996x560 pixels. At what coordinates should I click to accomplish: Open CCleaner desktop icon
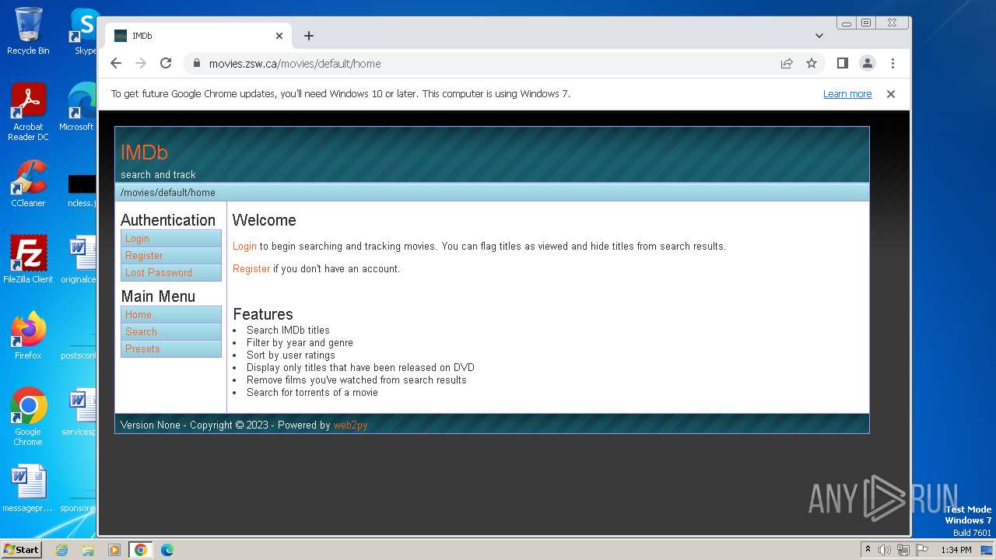(x=28, y=184)
